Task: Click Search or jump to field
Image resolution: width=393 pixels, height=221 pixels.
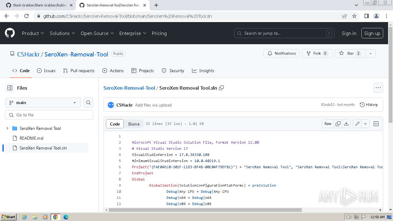Action: [x=284, y=33]
